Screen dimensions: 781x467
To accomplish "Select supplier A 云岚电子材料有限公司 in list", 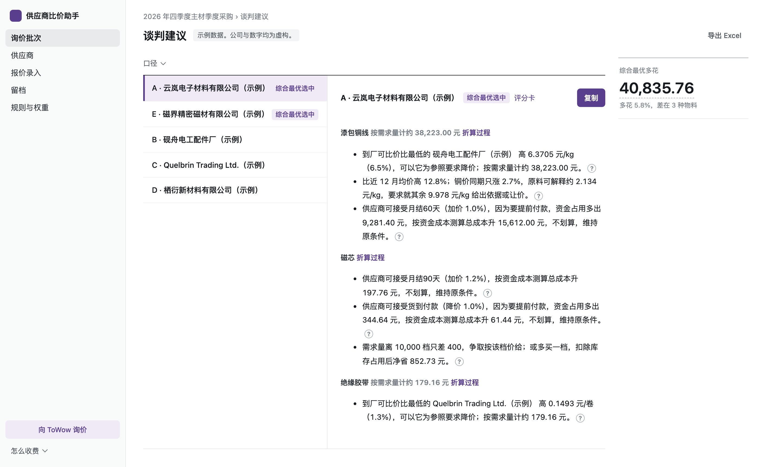I will pos(235,89).
